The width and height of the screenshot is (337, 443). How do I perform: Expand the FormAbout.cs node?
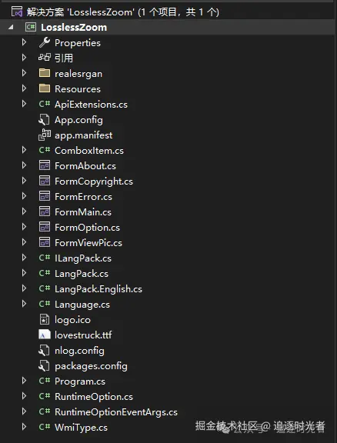(x=25, y=165)
